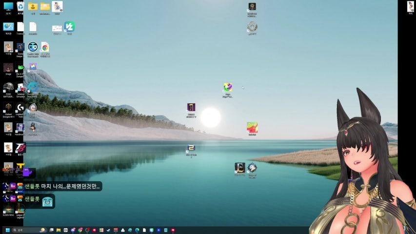Open Steam from the taskbar
This screenshot has height=234, width=416.
pos(108,230)
